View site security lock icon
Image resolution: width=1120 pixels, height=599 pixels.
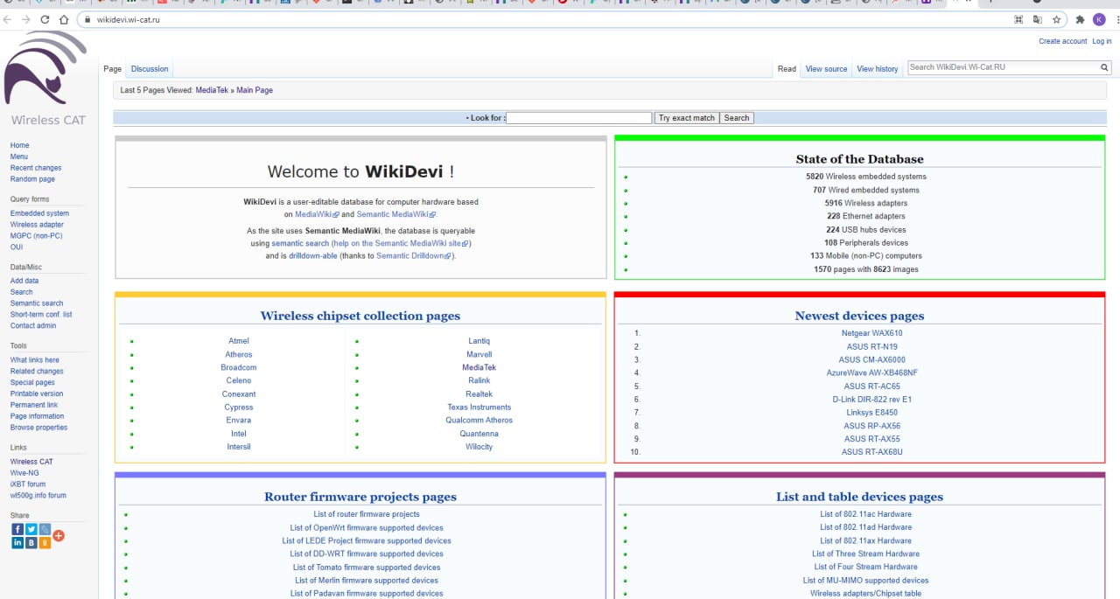[x=88, y=19]
